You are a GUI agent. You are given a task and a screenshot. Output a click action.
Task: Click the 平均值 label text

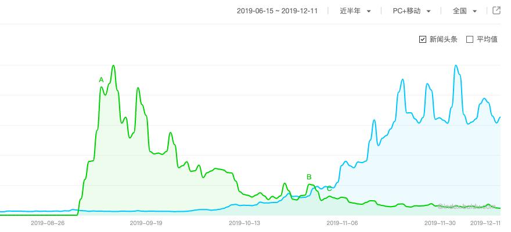[487, 39]
